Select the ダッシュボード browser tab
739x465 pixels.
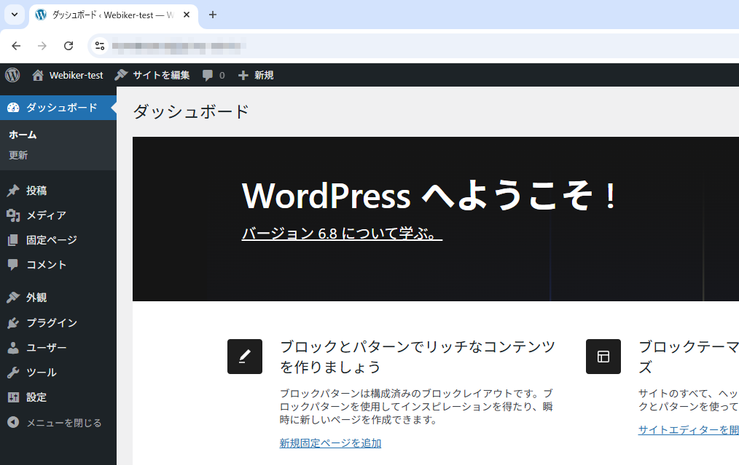tap(113, 15)
